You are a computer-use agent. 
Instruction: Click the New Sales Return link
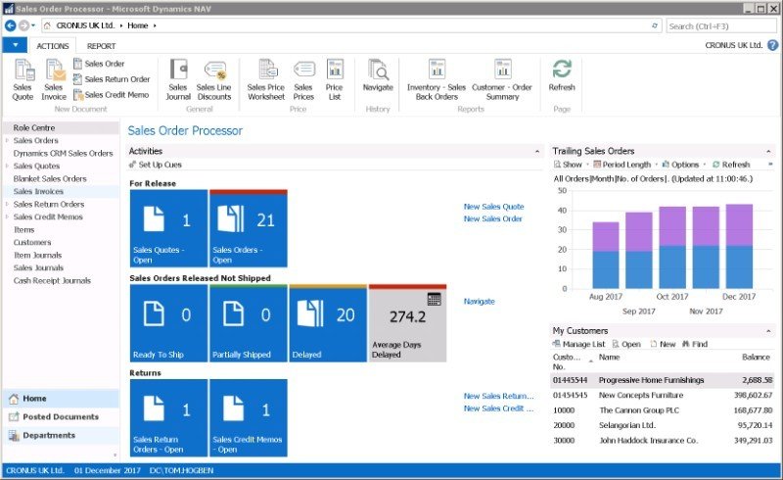pos(498,396)
